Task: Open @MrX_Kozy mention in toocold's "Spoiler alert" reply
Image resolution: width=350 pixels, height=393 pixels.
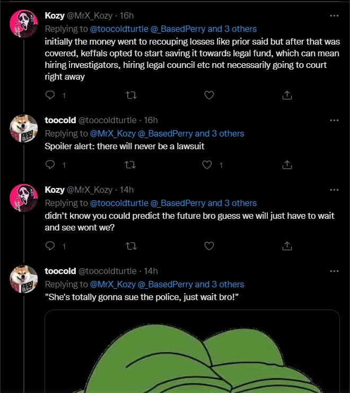Action: [112, 133]
